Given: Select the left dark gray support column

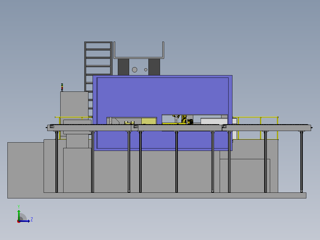Looking at the screenshot, I should pos(123,67).
